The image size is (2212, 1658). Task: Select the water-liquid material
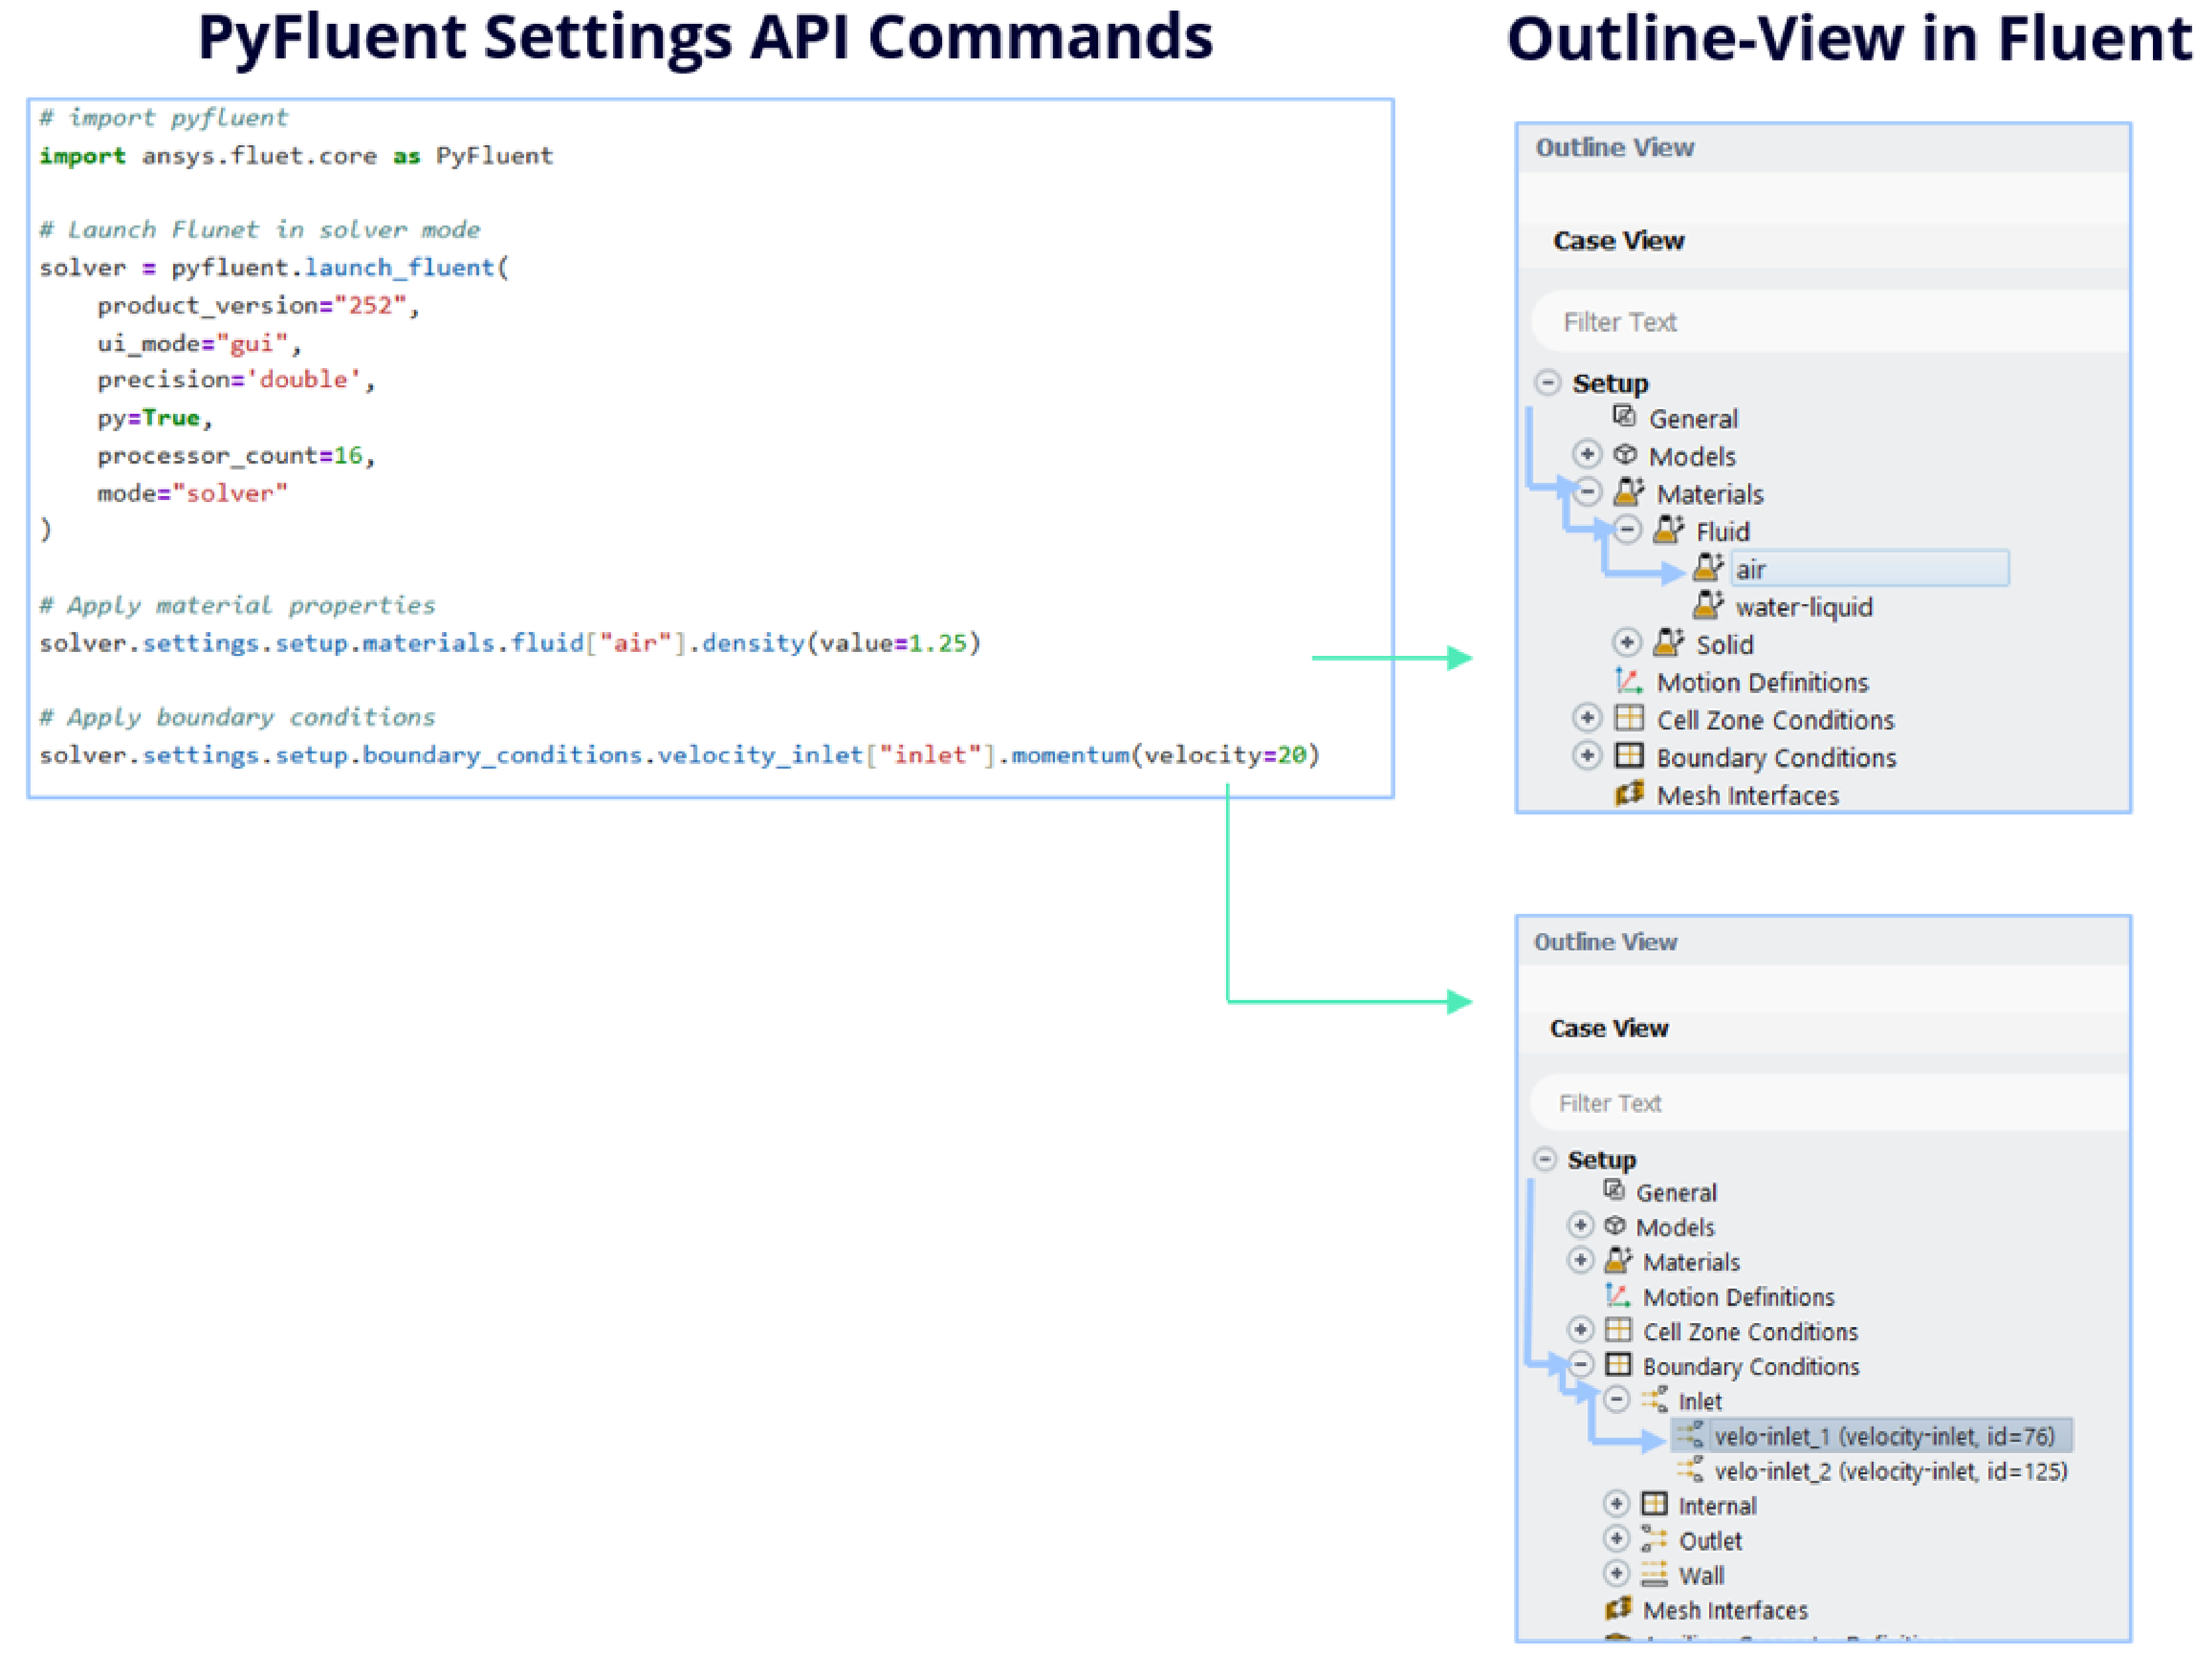[x=1804, y=607]
